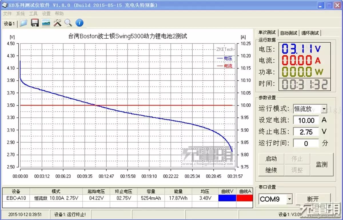Open settings via hammer and wrench icon
Image resolution: width=343 pixels, height=220 pixels.
point(57,23)
